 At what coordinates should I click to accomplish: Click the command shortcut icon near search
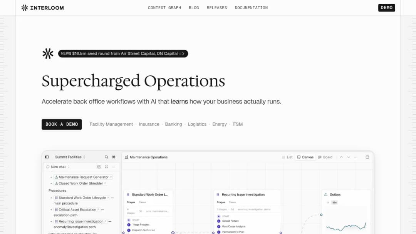114,157
